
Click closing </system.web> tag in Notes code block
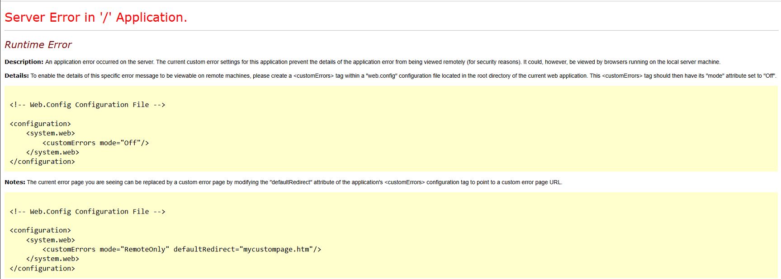(x=52, y=259)
